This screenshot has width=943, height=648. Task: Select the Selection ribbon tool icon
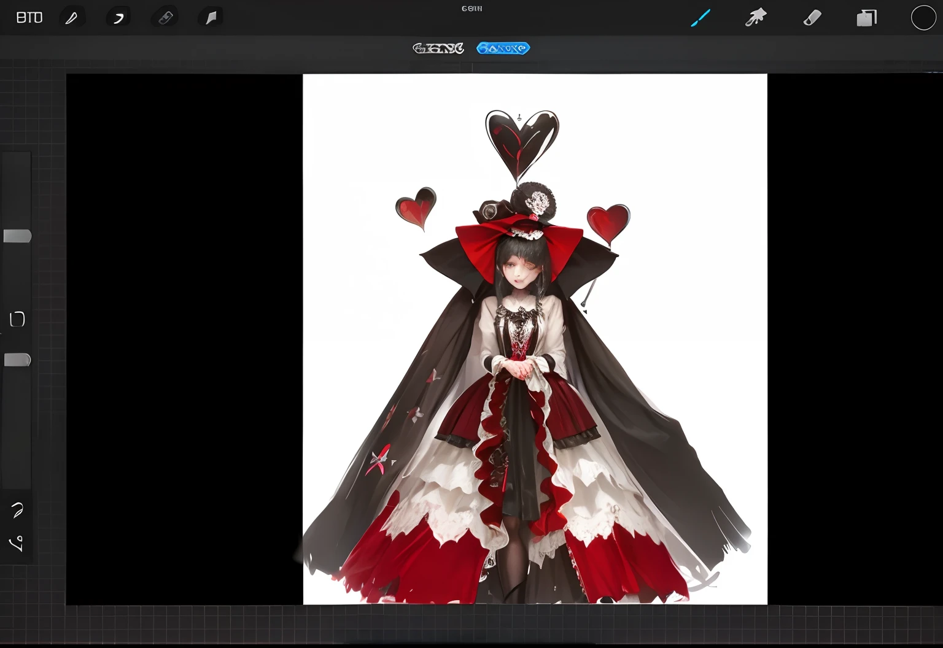click(165, 18)
